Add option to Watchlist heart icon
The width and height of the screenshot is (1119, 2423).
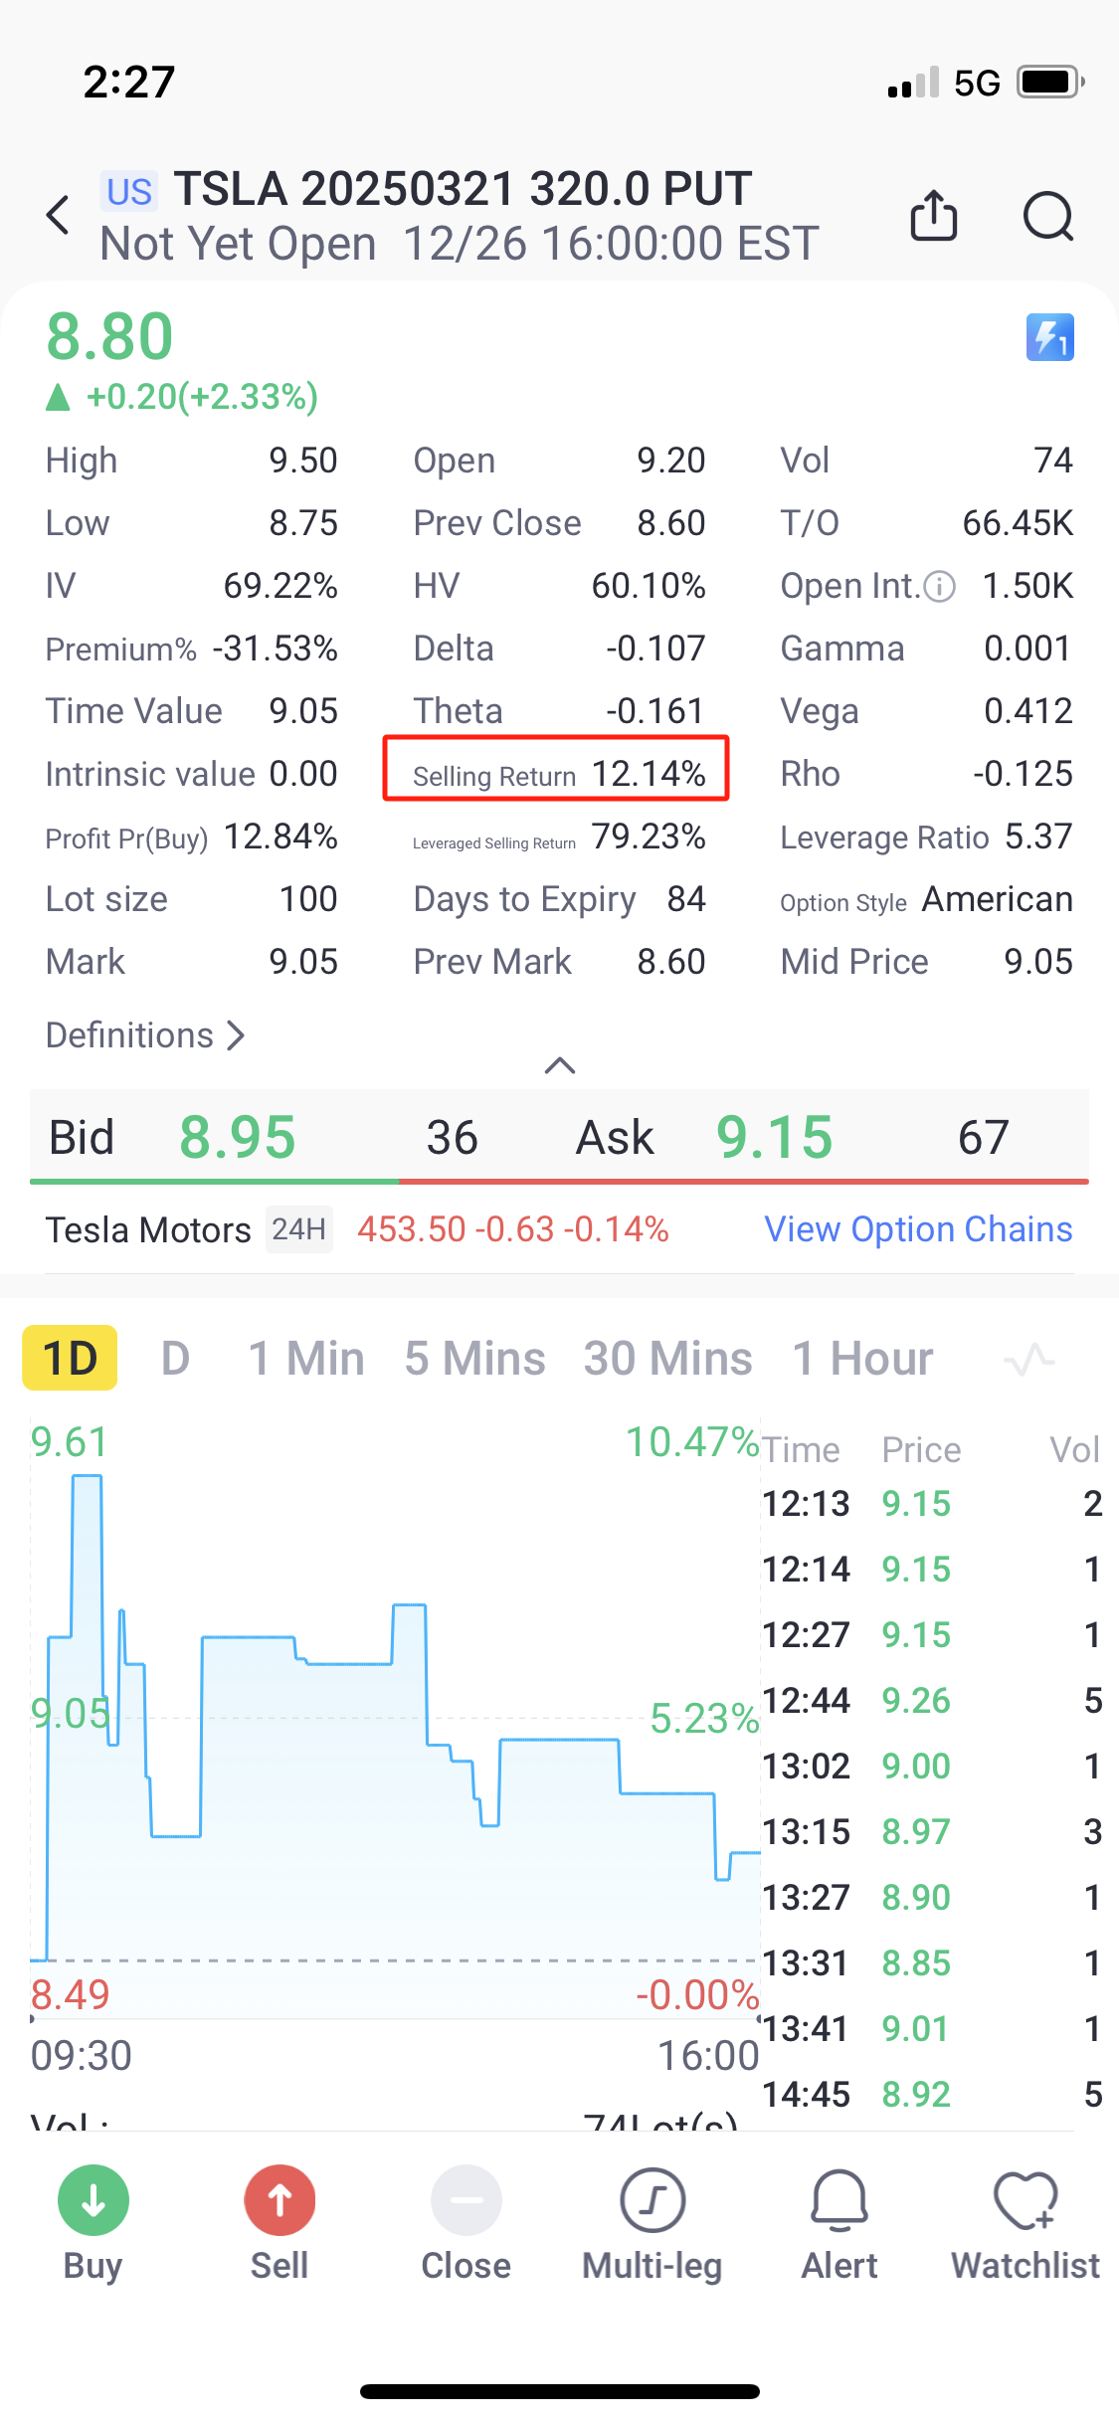point(1026,2200)
